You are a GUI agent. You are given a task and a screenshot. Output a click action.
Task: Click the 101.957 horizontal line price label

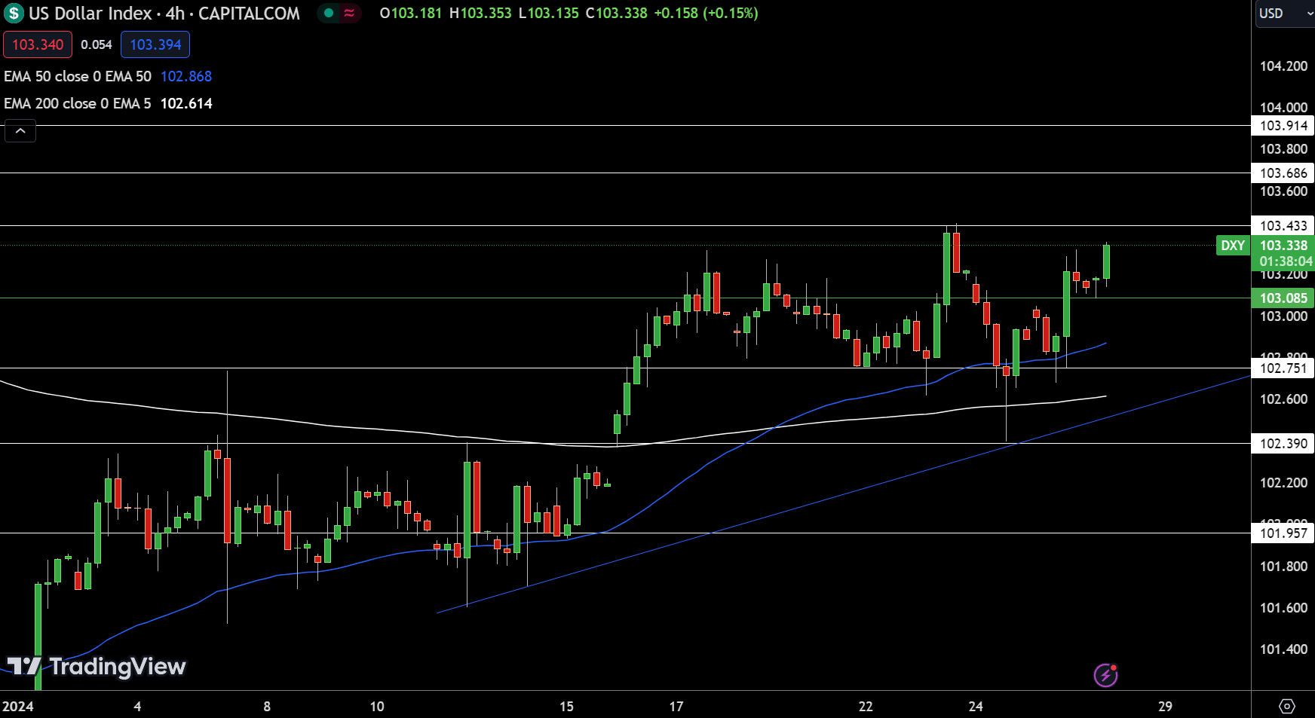point(1283,533)
